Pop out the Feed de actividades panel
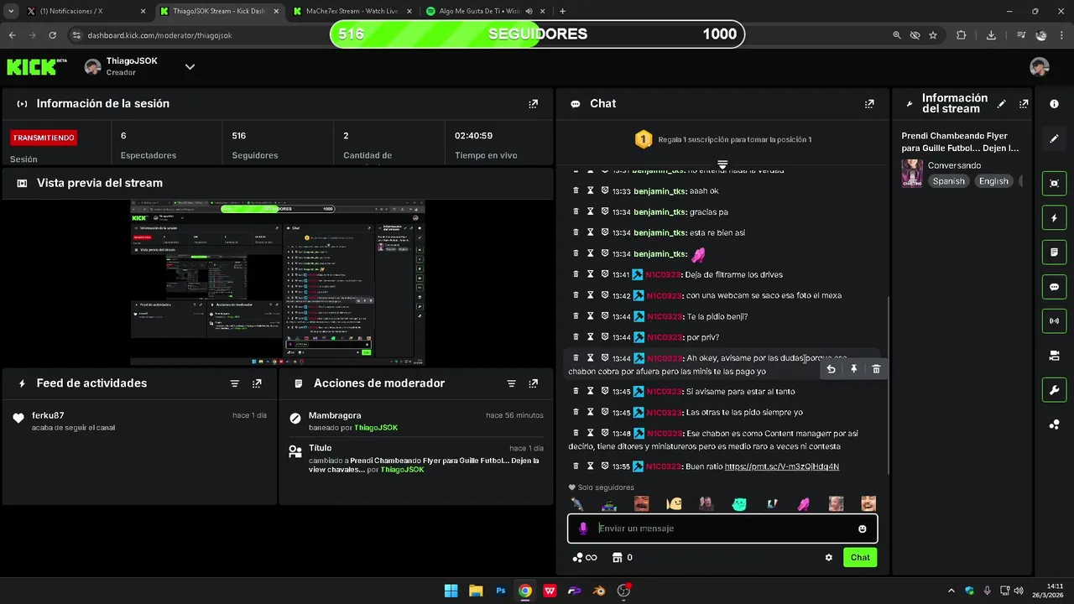This screenshot has height=604, width=1074. point(257,383)
